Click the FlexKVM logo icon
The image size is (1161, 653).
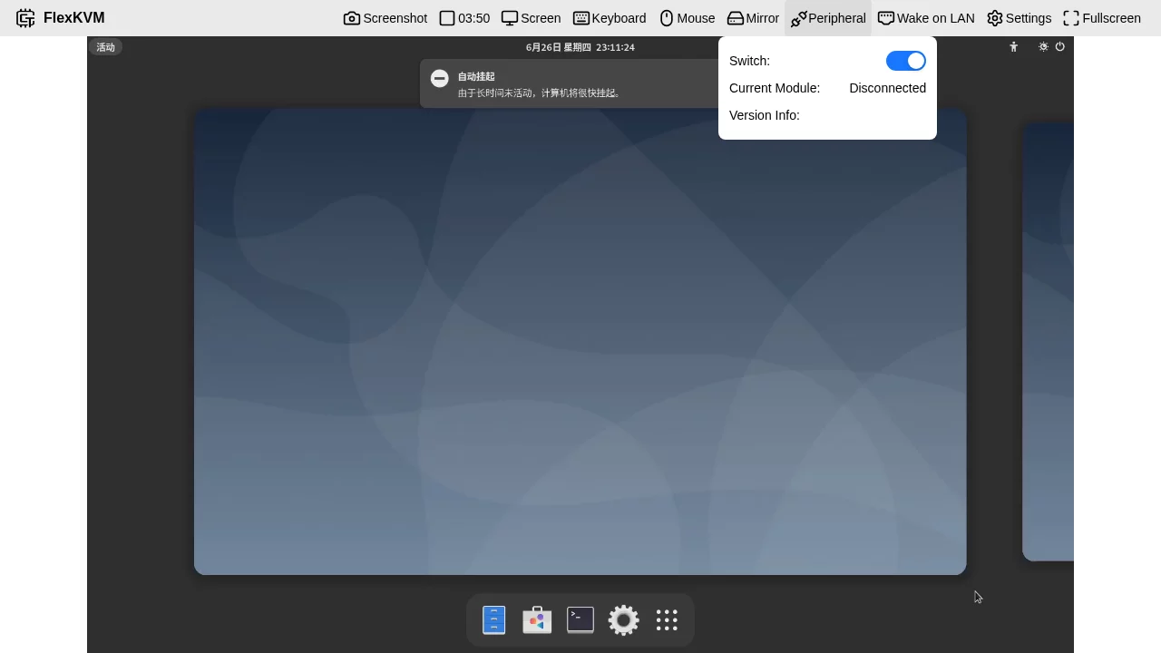pos(25,18)
